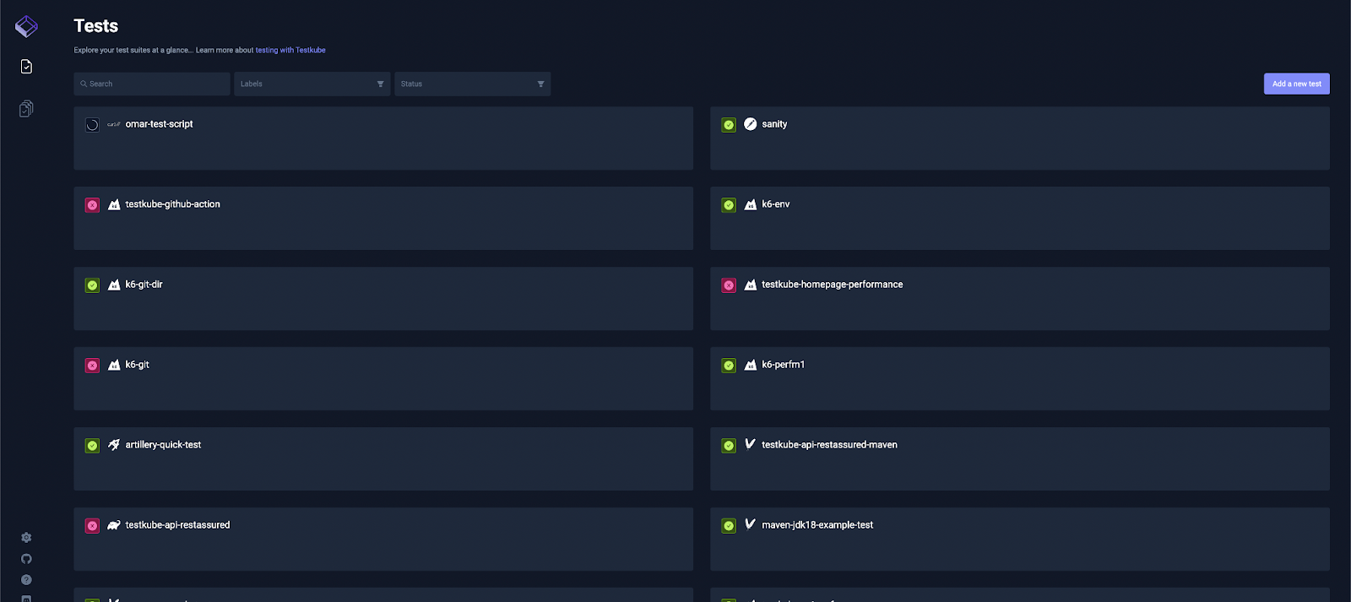Click the search magnifier icon
The height and width of the screenshot is (602, 1351).
84,84
